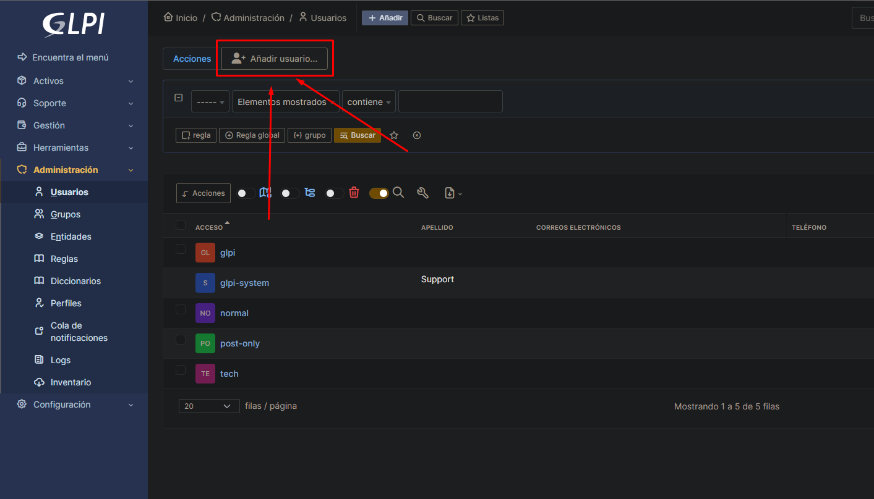Turn off the enabled search toggle switch
874x499 pixels.
coord(379,193)
